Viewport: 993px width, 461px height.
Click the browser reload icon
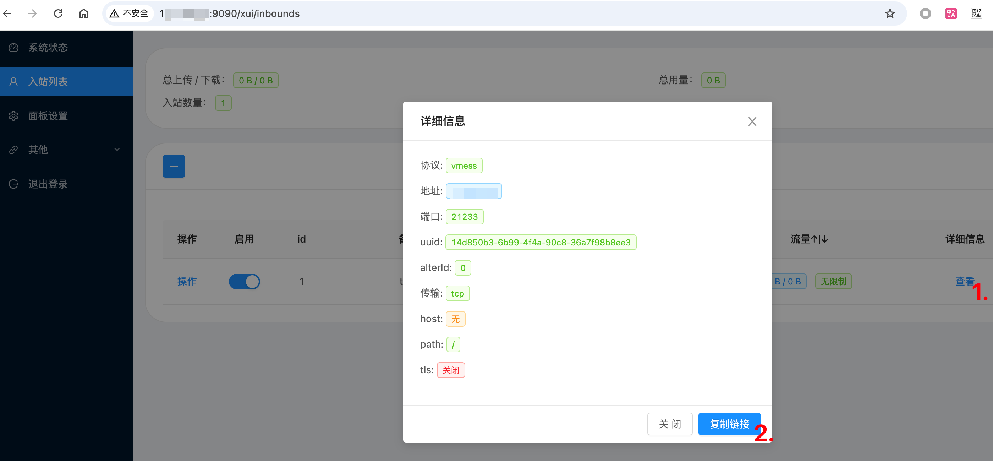[58, 14]
